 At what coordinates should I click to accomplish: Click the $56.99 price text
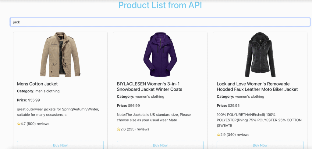click(x=134, y=106)
